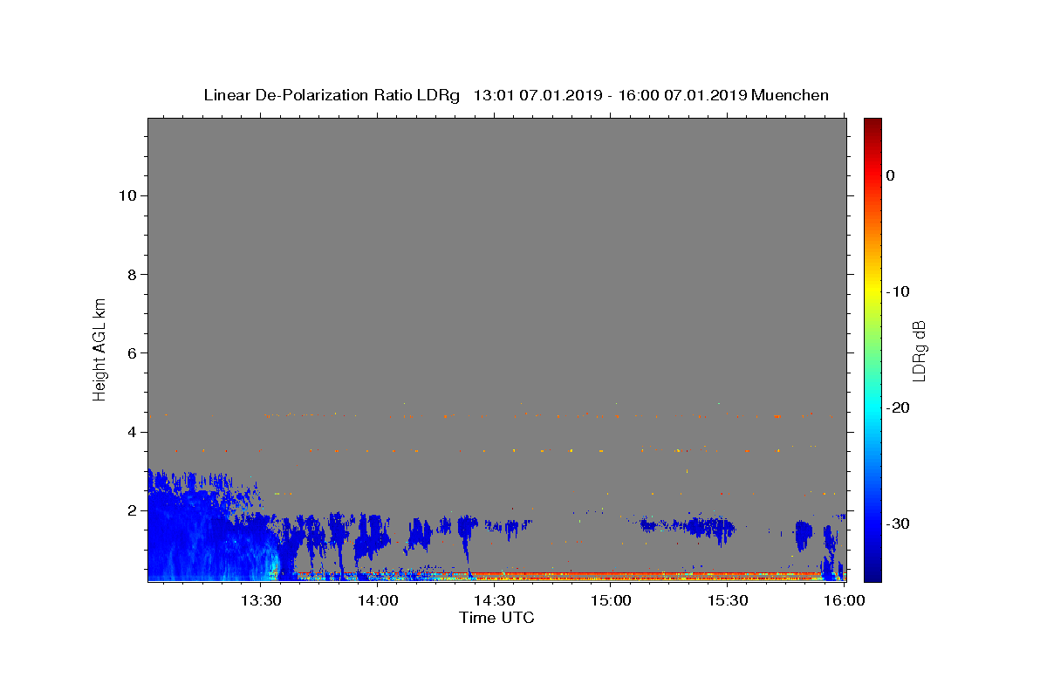1047x698 pixels.
Task: Click the station name "Muenchen" in title
Action: pos(790,95)
